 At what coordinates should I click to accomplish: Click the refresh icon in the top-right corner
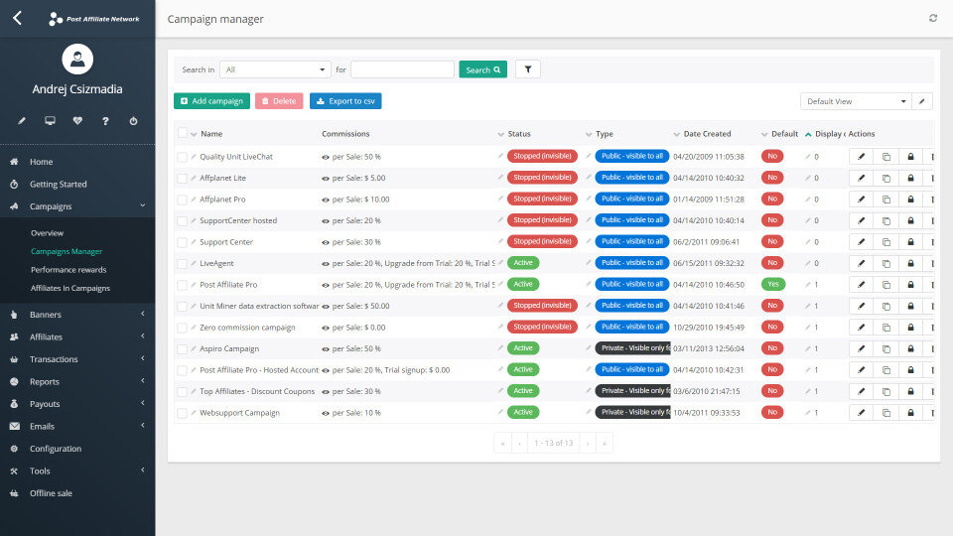click(932, 18)
